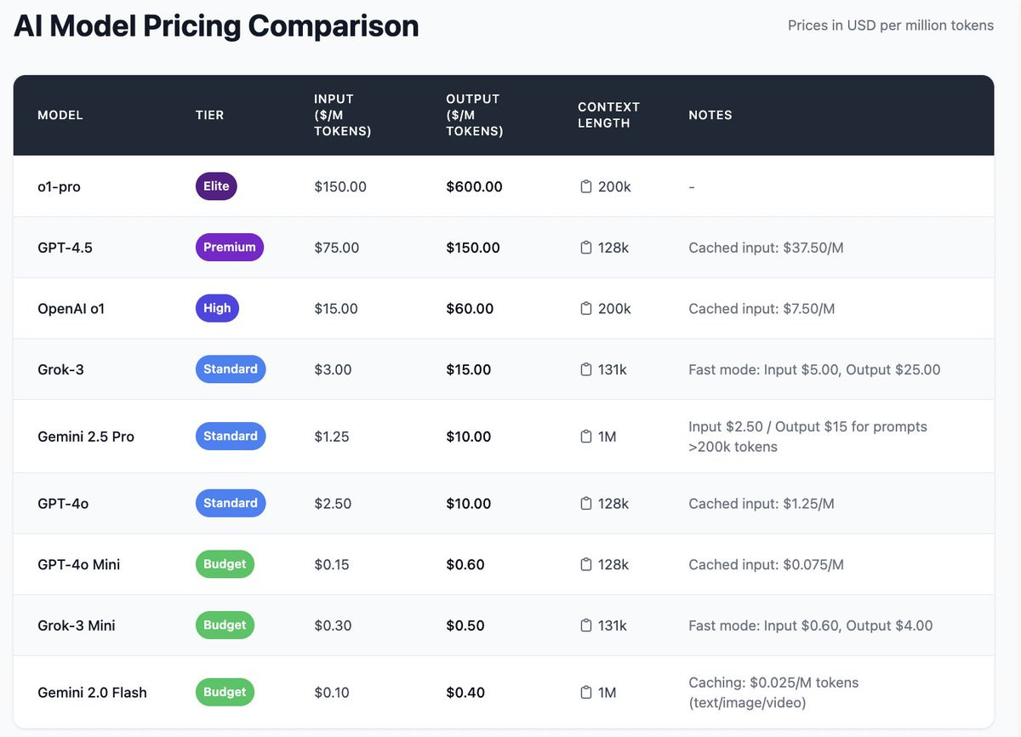Click the context icon next to Grok-3's 131k
Image resolution: width=1021 pixels, height=737 pixels.
[585, 369]
